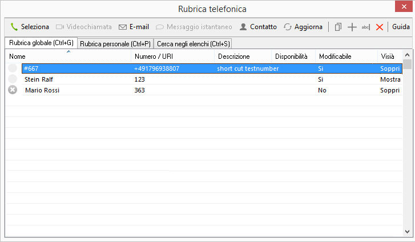Click the copy entry icon
The image size is (415, 242).
click(339, 27)
